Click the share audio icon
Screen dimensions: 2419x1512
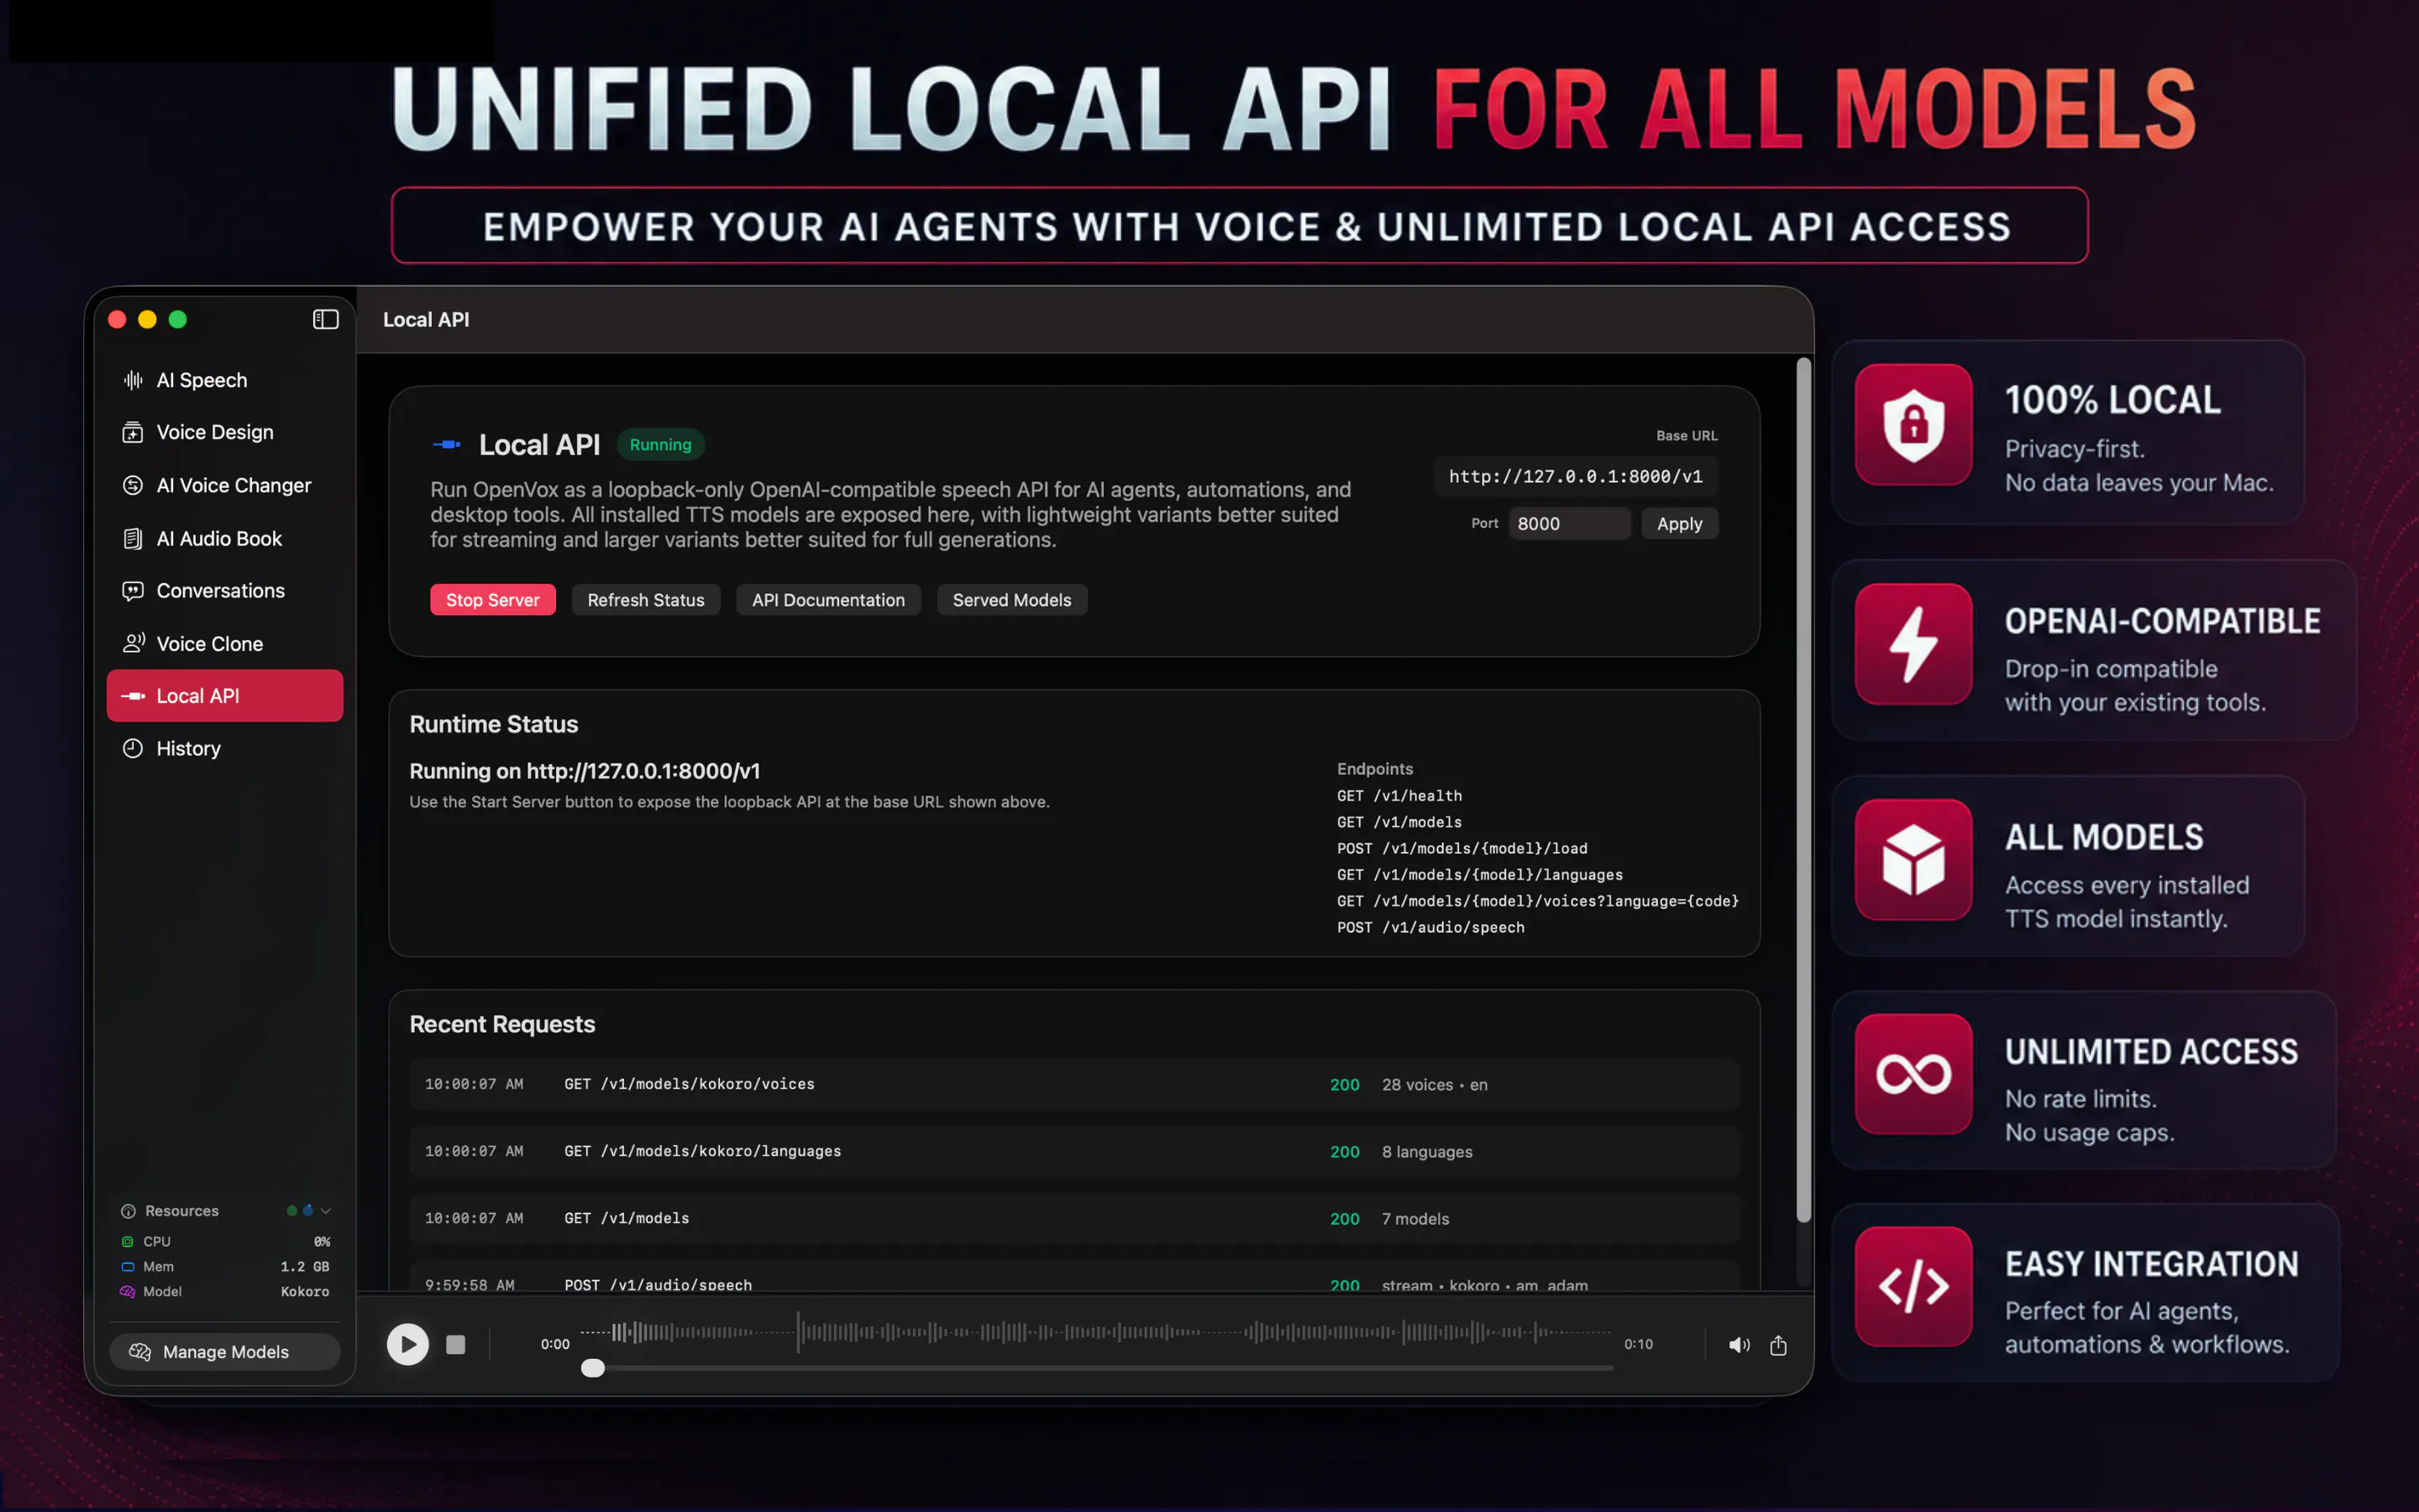click(1778, 1345)
